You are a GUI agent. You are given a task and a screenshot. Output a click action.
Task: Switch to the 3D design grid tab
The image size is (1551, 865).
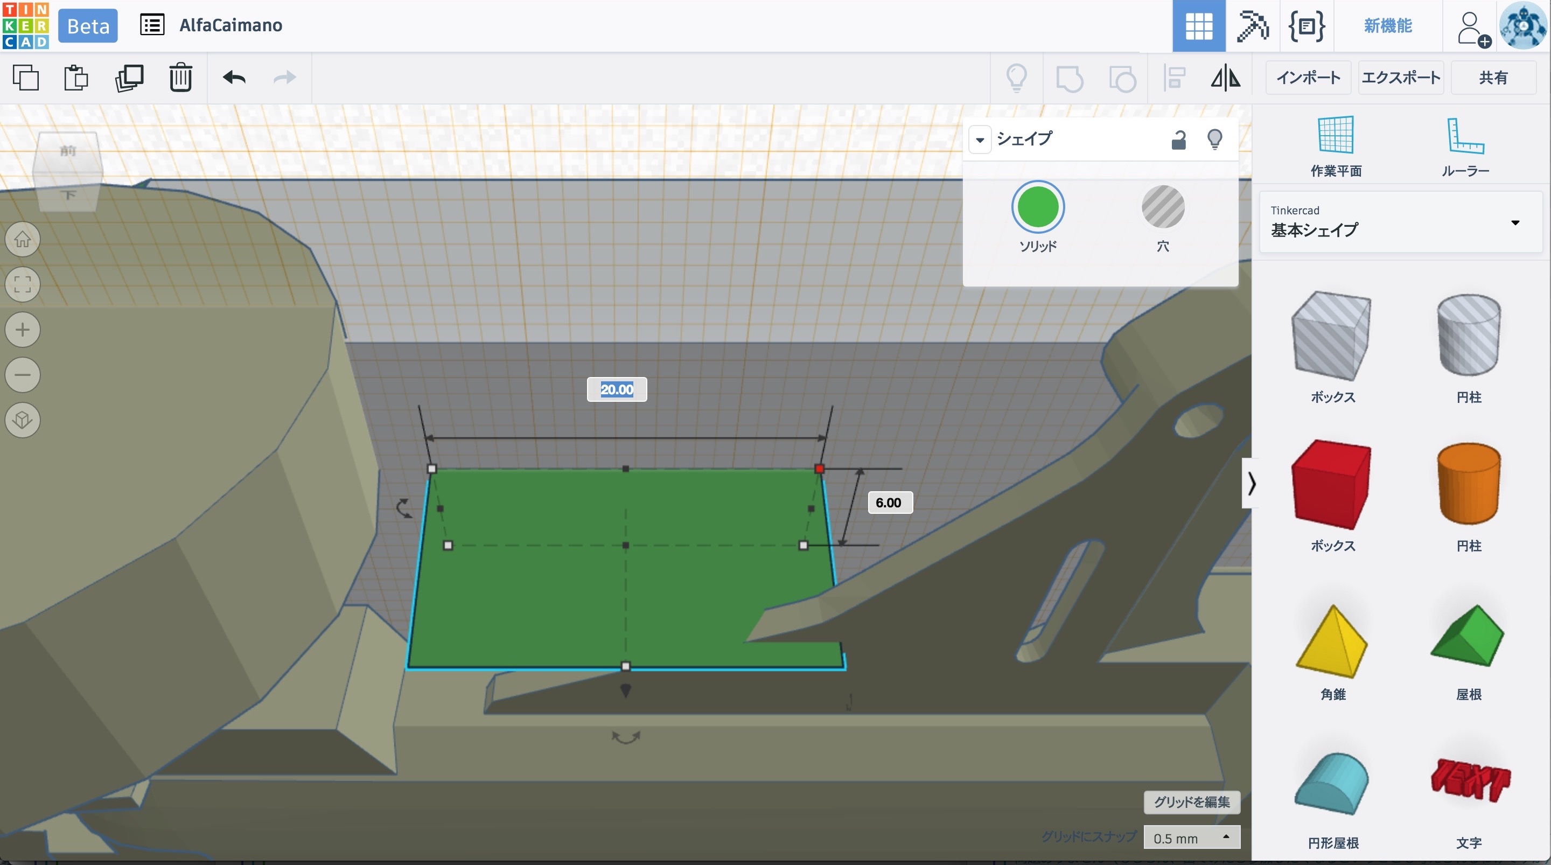pos(1198,26)
